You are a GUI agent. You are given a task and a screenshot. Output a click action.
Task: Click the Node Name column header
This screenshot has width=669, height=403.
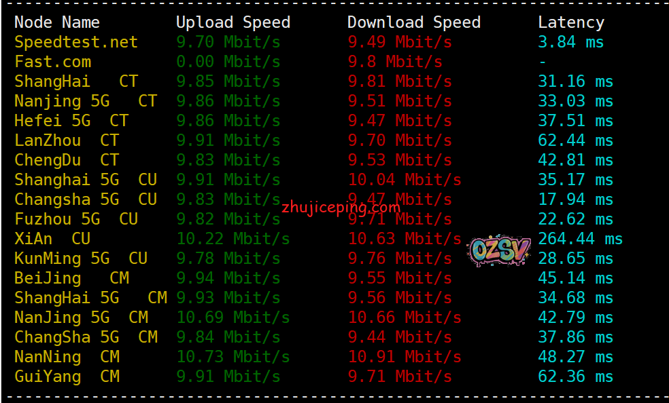(x=57, y=22)
